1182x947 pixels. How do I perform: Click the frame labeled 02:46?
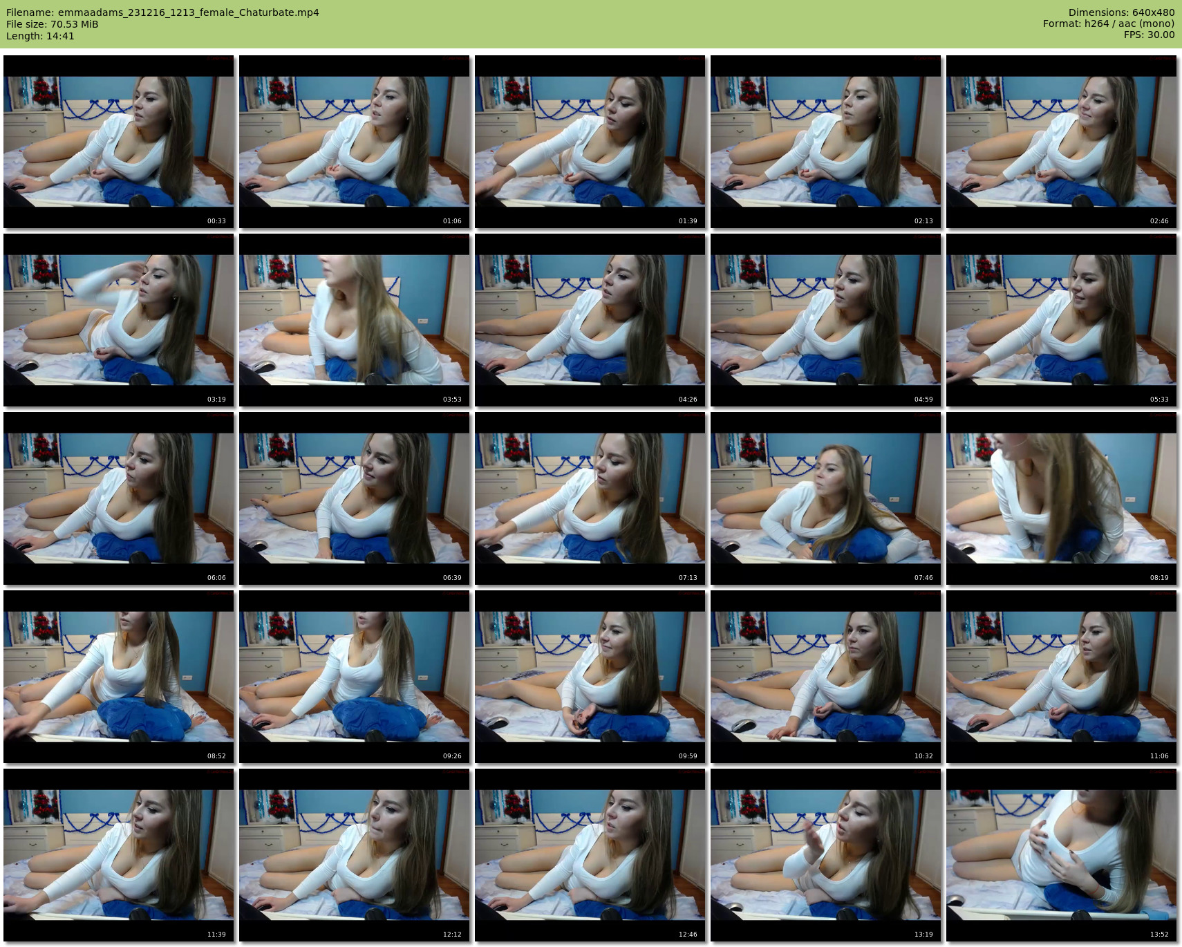tap(1061, 142)
